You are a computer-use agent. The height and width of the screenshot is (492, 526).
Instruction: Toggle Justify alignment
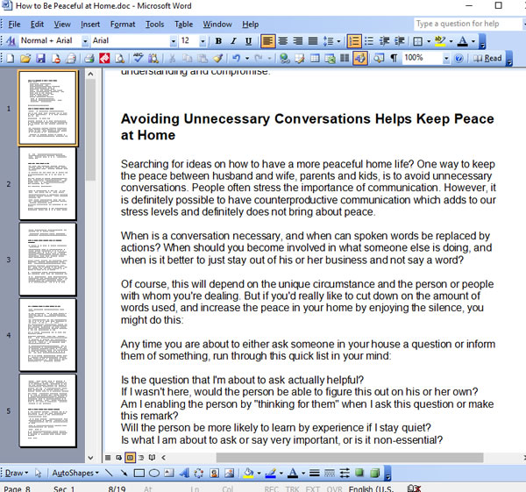click(x=313, y=41)
